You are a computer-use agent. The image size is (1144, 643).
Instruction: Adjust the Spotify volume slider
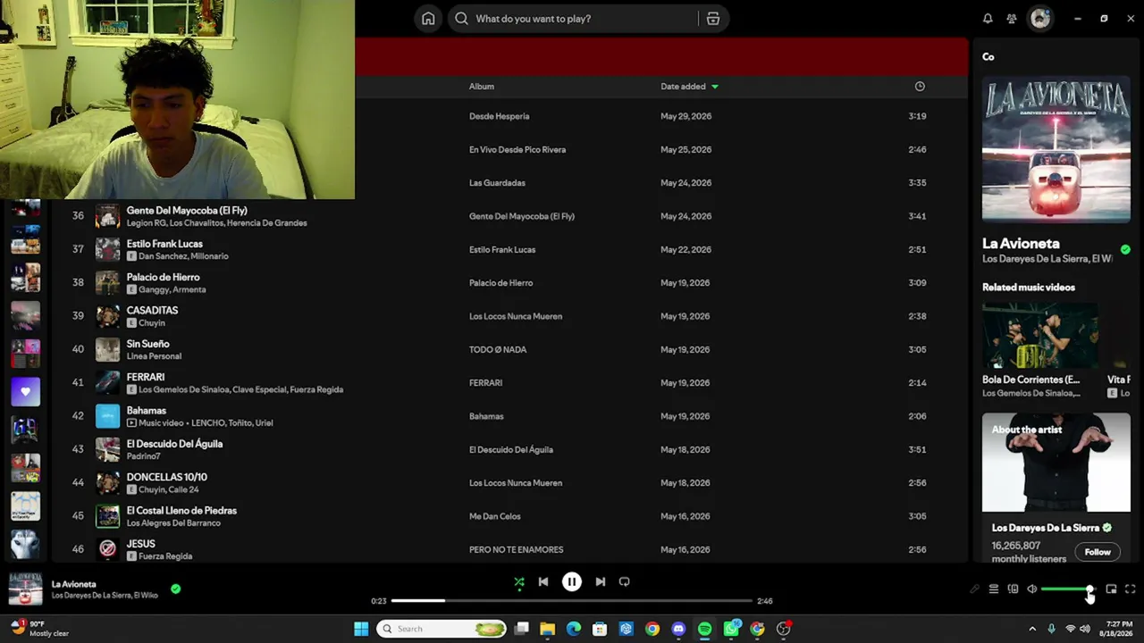(x=1067, y=589)
